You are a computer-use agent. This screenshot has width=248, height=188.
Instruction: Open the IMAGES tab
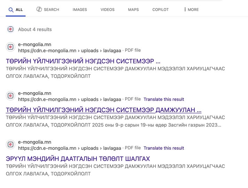tap(80, 10)
